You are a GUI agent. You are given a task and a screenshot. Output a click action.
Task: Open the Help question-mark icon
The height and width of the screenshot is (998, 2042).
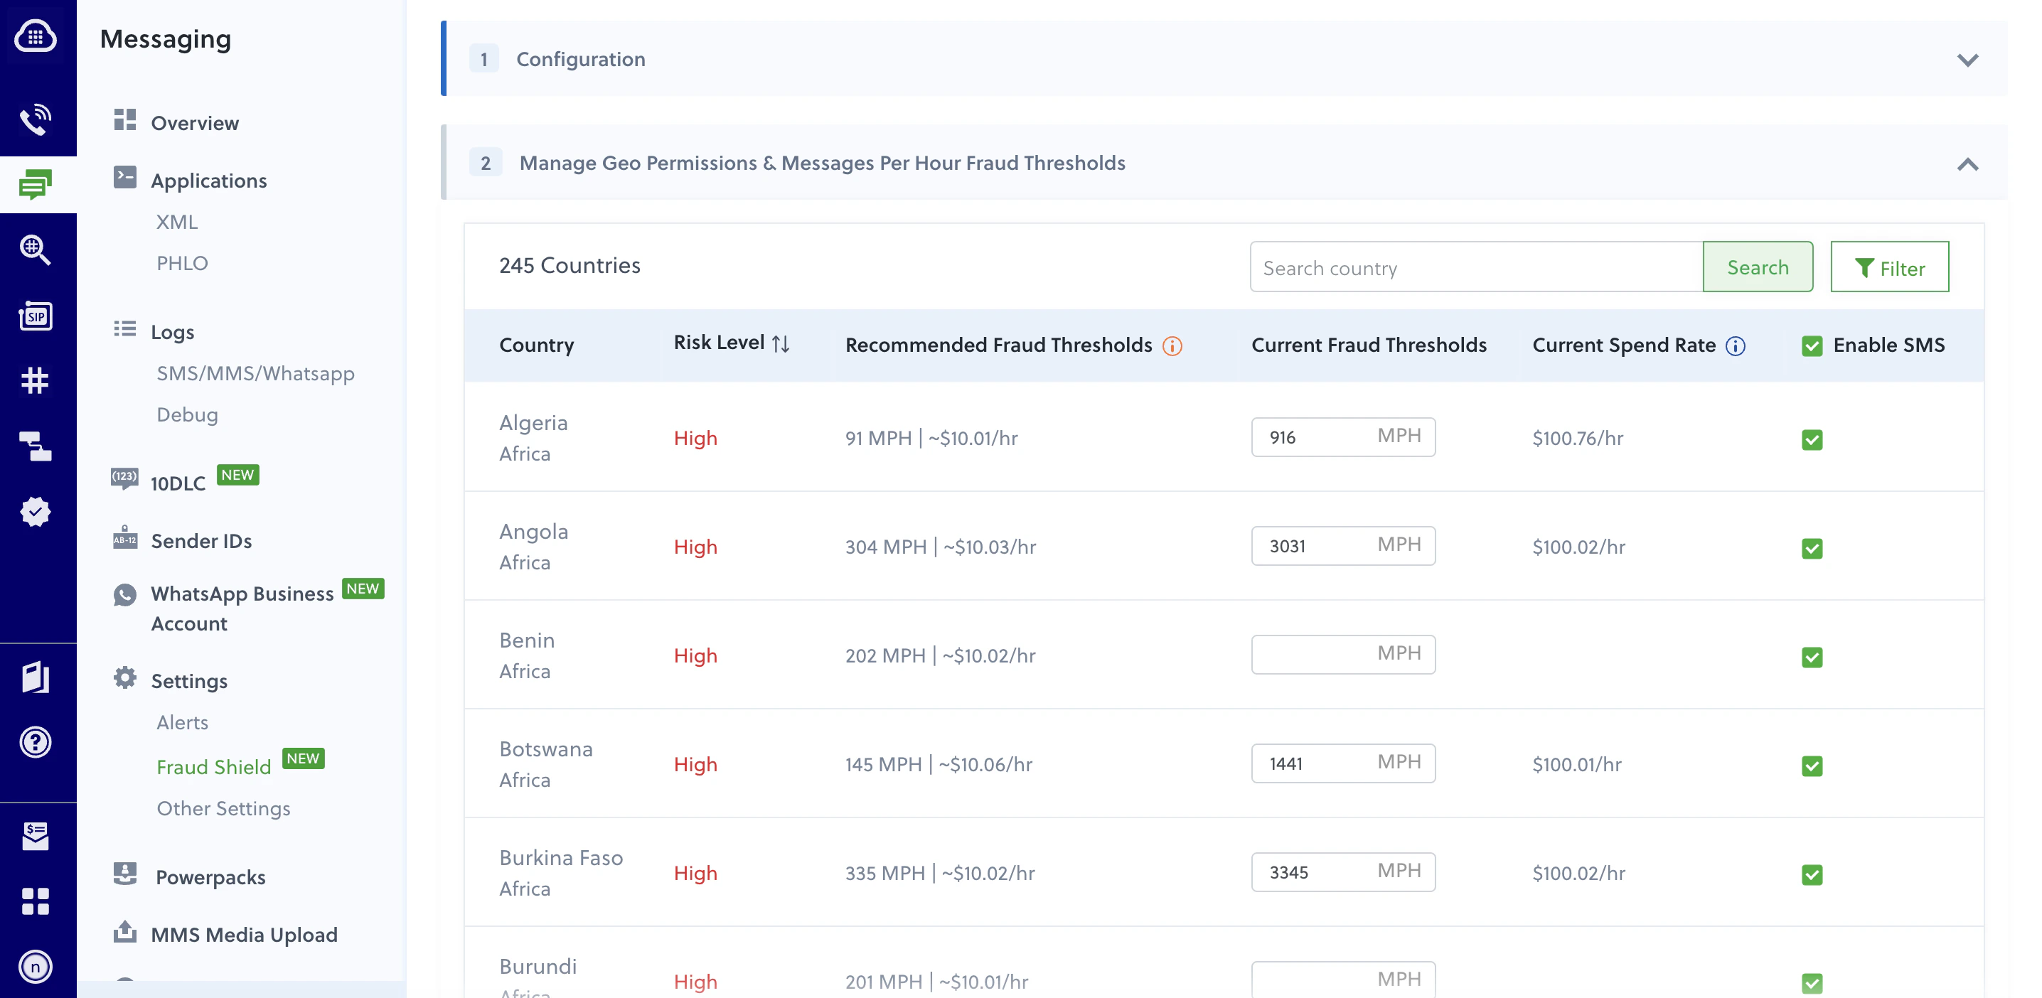36,742
